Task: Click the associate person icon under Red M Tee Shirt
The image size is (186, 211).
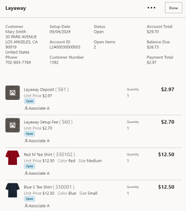Action: [26, 173]
